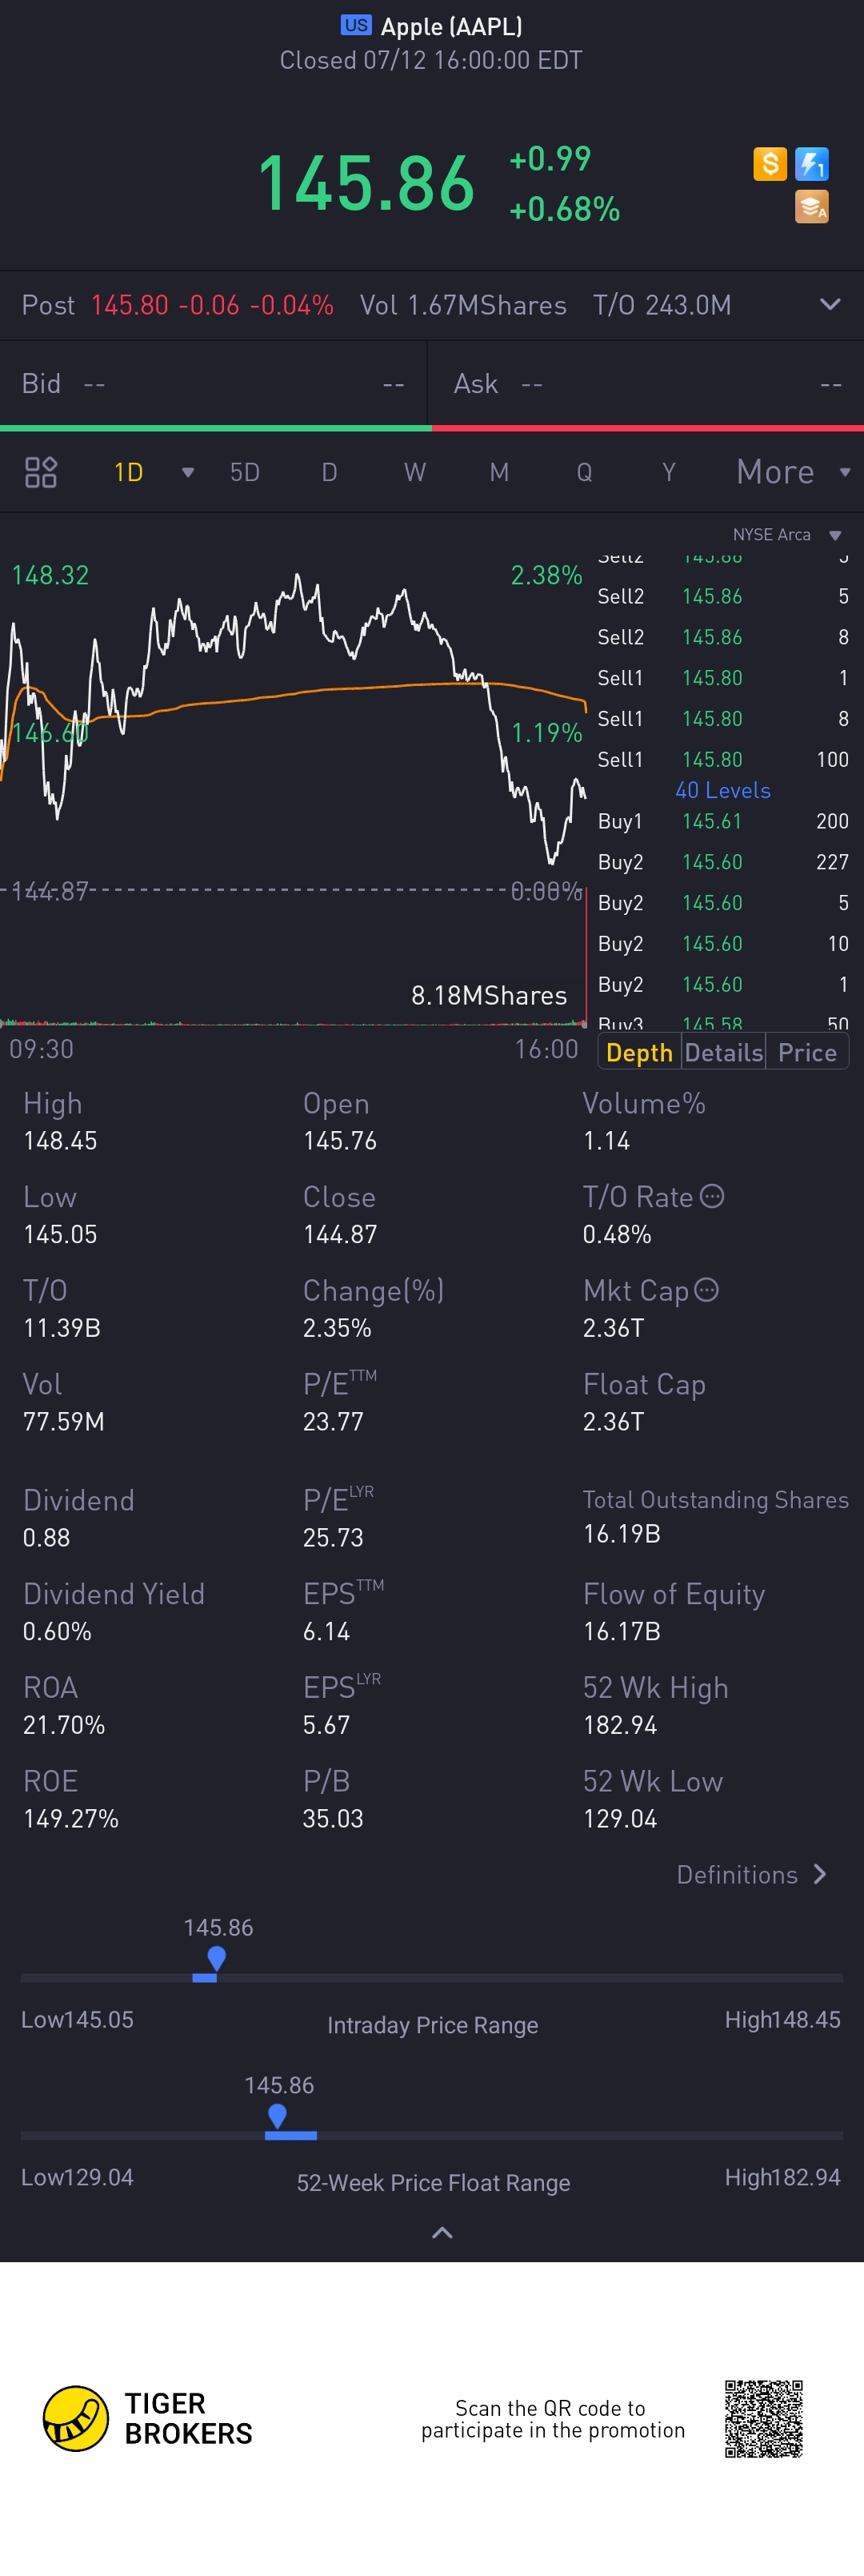Tap the intraday price range marker
The height and width of the screenshot is (2576, 864).
point(216,1959)
